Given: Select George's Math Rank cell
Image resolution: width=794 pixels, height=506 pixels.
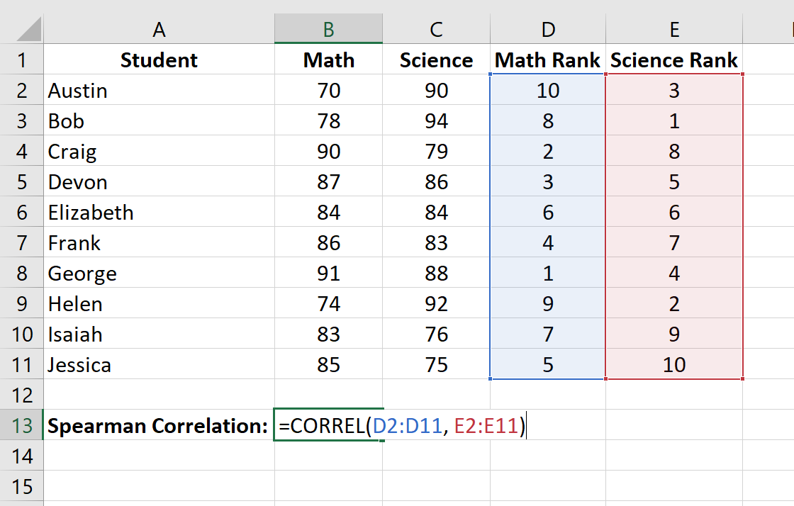Looking at the screenshot, I should 548,273.
